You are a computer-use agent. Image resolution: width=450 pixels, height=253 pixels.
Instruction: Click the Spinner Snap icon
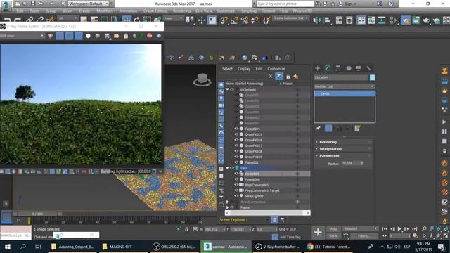[255, 20]
